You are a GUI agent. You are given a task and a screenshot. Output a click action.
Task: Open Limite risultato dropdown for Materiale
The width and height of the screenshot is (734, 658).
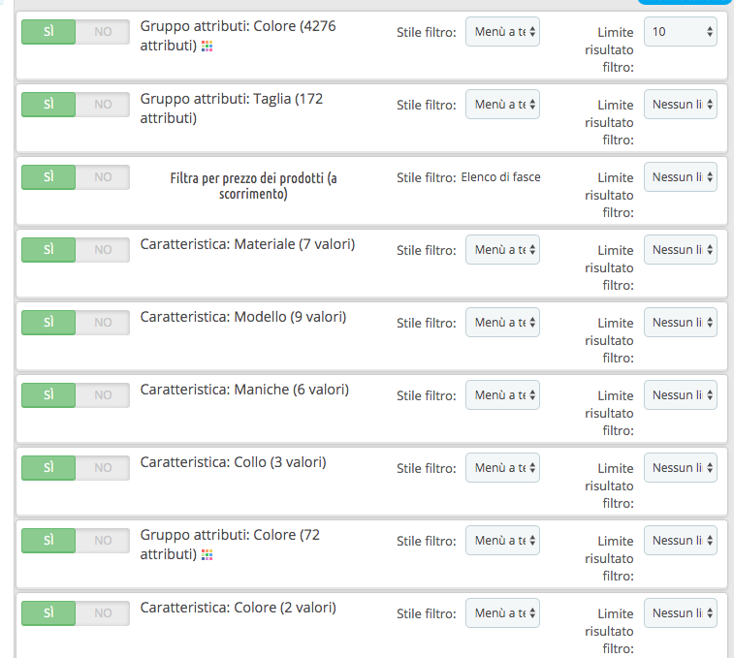[x=681, y=249]
